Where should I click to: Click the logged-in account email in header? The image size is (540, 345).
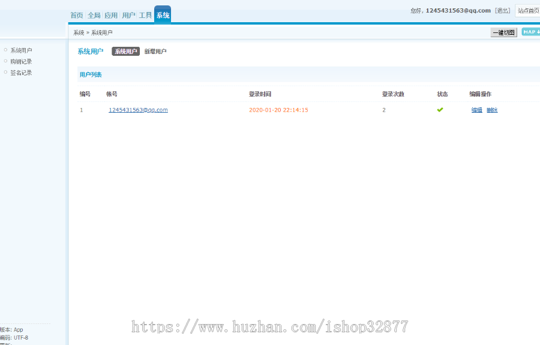[458, 11]
